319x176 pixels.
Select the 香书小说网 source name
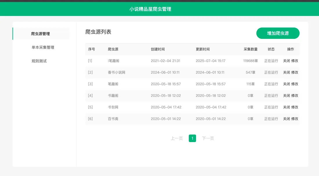(117, 72)
